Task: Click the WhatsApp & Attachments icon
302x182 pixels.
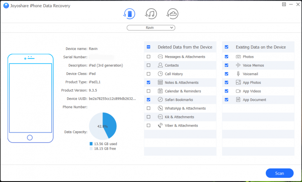Action: 160,108
